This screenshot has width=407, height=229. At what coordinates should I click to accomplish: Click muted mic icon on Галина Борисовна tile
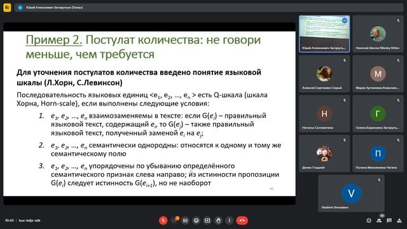point(398,101)
